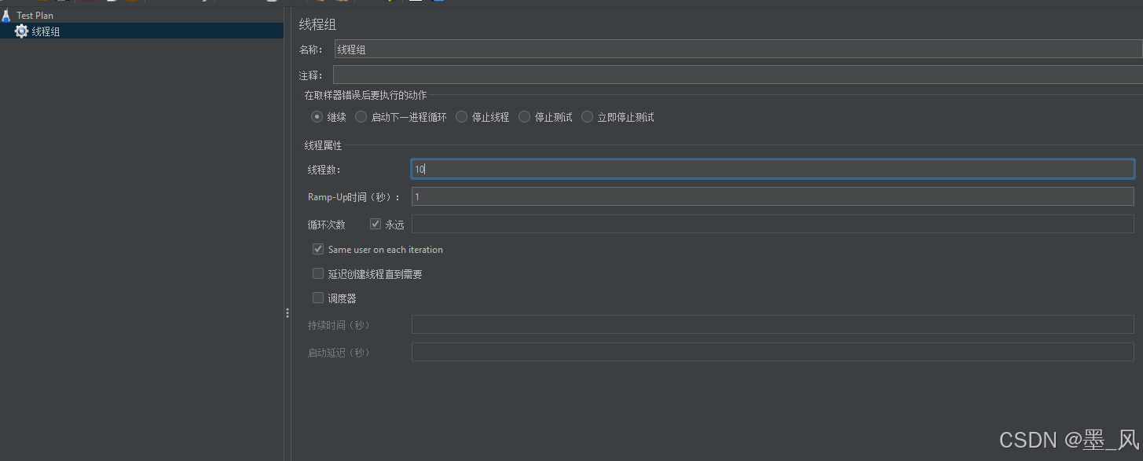This screenshot has width=1143, height=461.
Task: Click the 线程组 gear icon in tree
Action: tap(21, 31)
